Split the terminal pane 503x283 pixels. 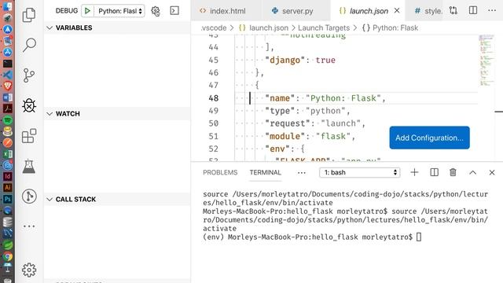point(434,172)
